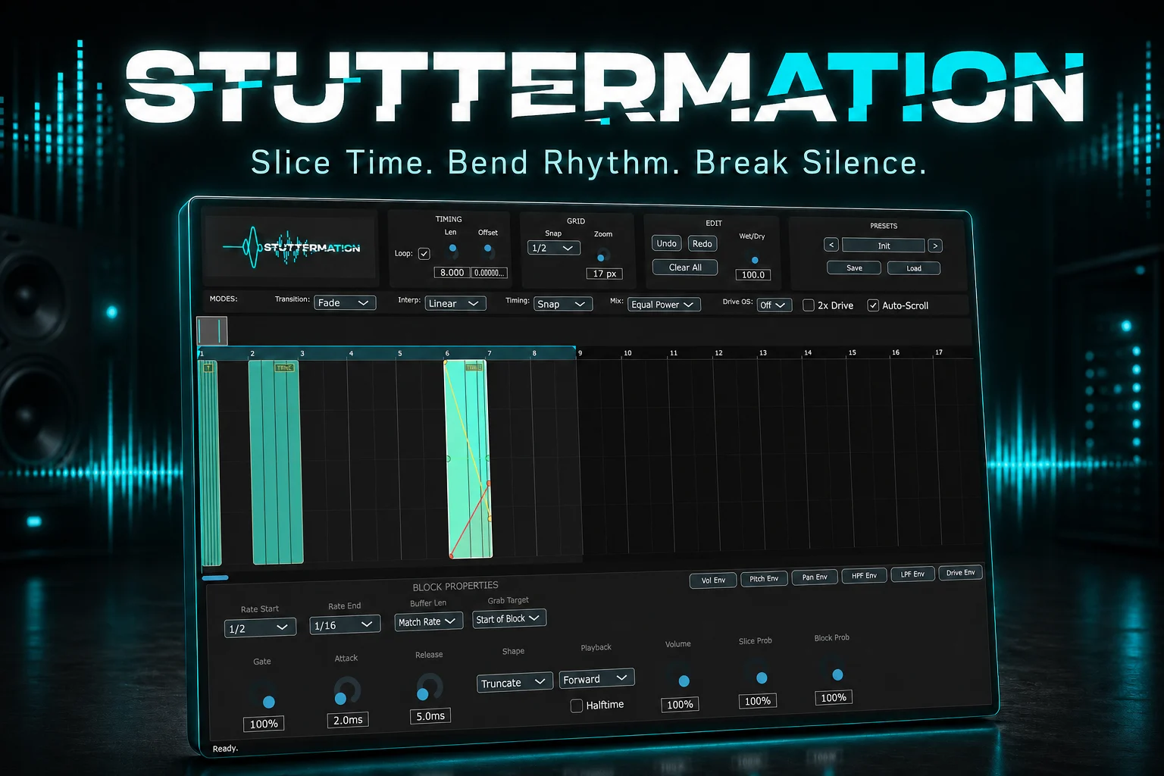Viewport: 1164px width, 776px height.
Task: Open the Rate End dropdown
Action: click(x=345, y=625)
